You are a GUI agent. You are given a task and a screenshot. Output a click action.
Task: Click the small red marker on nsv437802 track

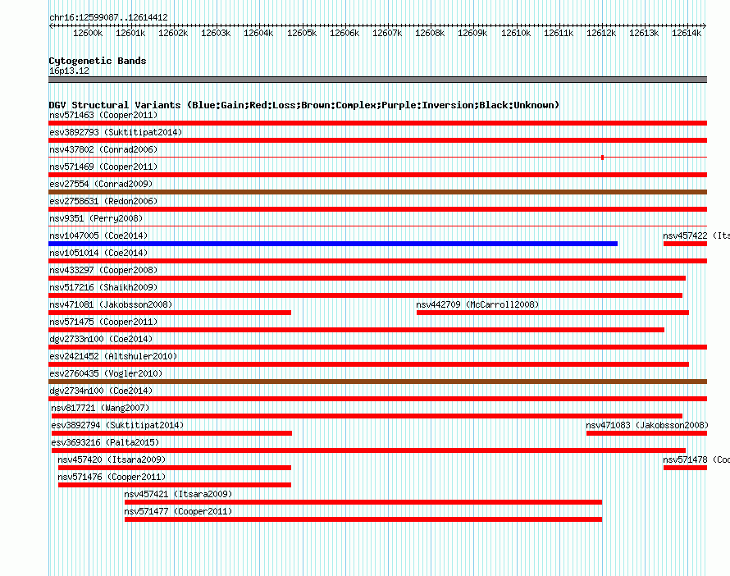pos(602,158)
